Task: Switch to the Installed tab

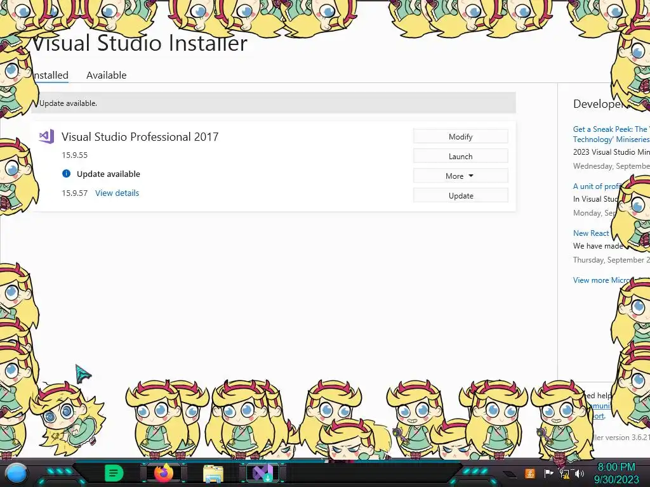Action: pyautogui.click(x=50, y=75)
